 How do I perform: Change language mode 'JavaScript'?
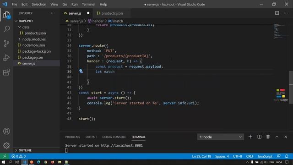[265, 156]
